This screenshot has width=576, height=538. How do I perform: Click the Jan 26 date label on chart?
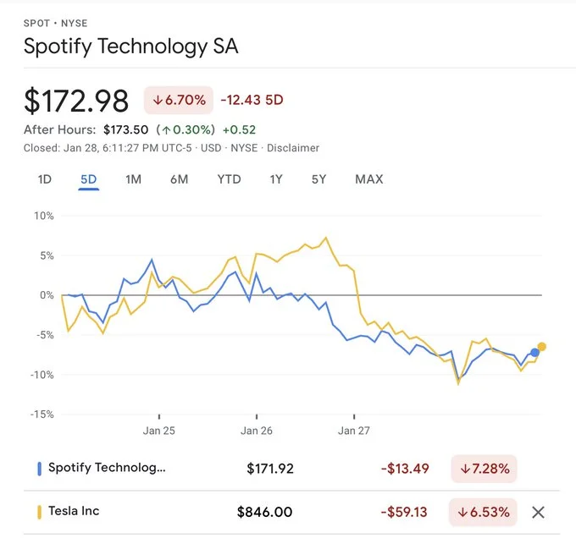click(x=256, y=431)
